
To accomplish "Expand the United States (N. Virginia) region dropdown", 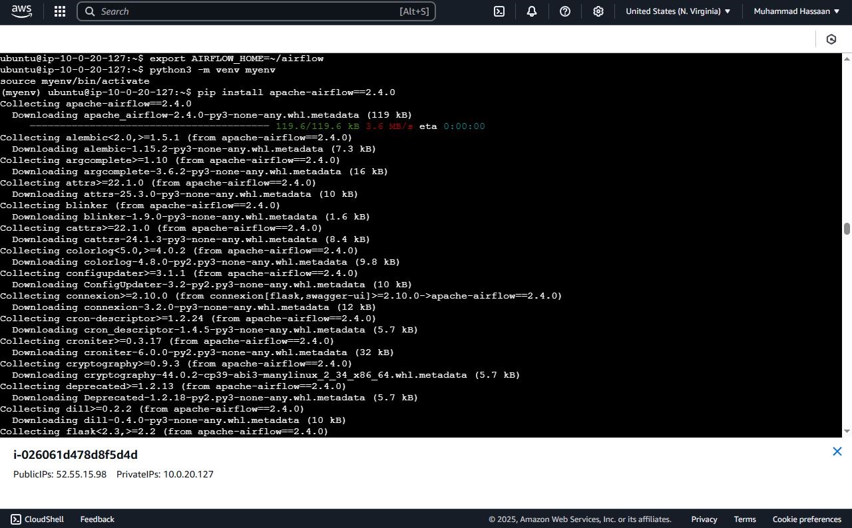I will 678,11.
